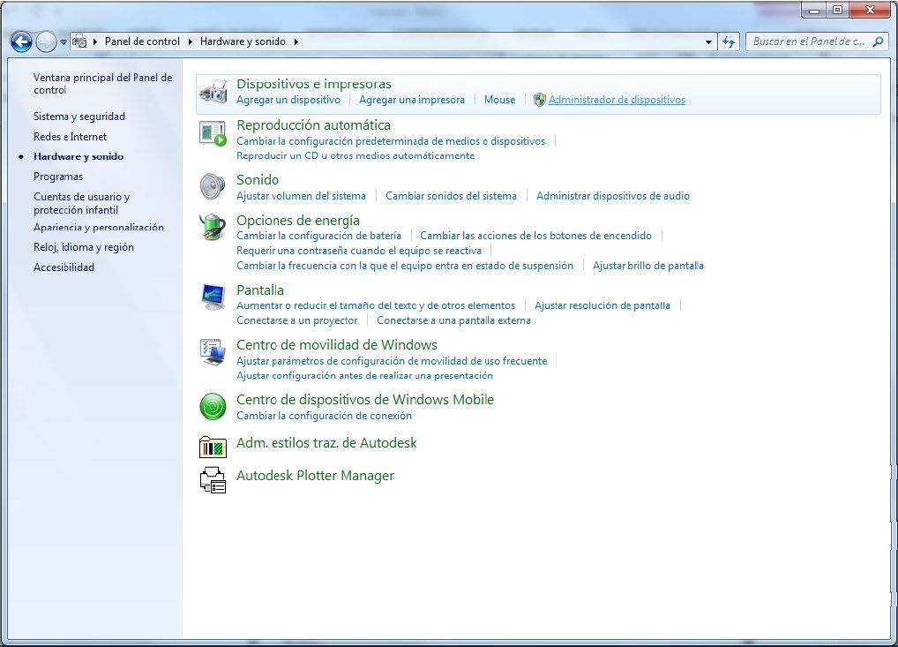898x647 pixels.
Task: Open Dispositivos e impresoras heading
Action: point(314,84)
